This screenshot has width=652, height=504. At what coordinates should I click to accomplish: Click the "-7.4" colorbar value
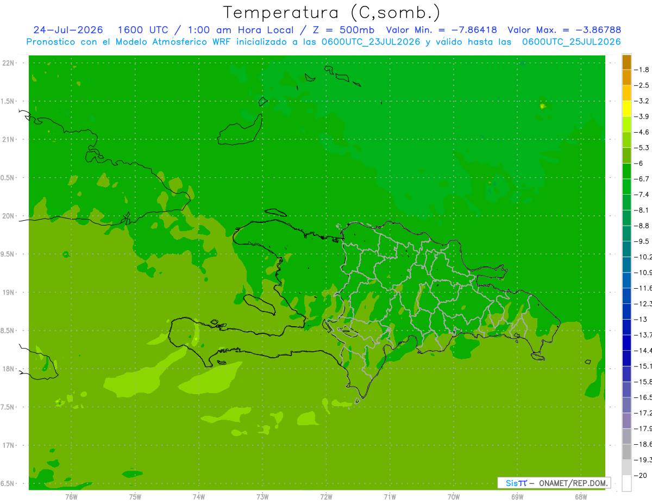(642, 195)
